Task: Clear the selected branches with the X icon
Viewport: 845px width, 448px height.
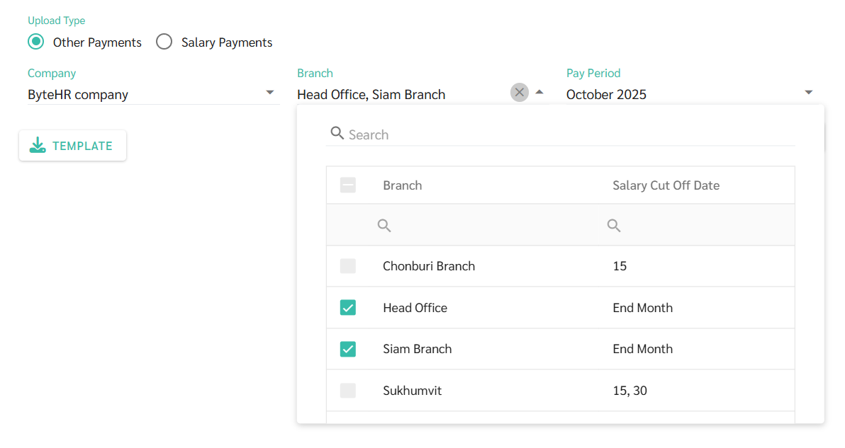Action: pyautogui.click(x=520, y=93)
